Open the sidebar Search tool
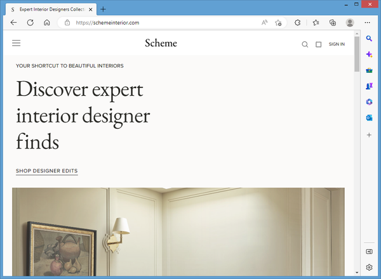The image size is (381, 279). click(369, 38)
